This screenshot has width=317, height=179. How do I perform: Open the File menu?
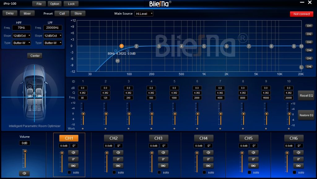[x=39, y=4]
